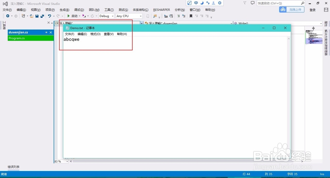Open Visual Studio 工具(T) menu
330x178 pixels.
(x=109, y=10)
